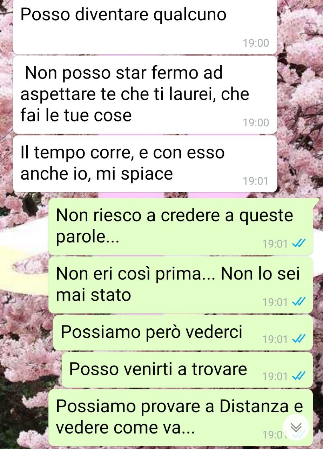Select the "Posso diventare qualcuno" message bubble
Screen dimensions: 323x449
point(145,27)
